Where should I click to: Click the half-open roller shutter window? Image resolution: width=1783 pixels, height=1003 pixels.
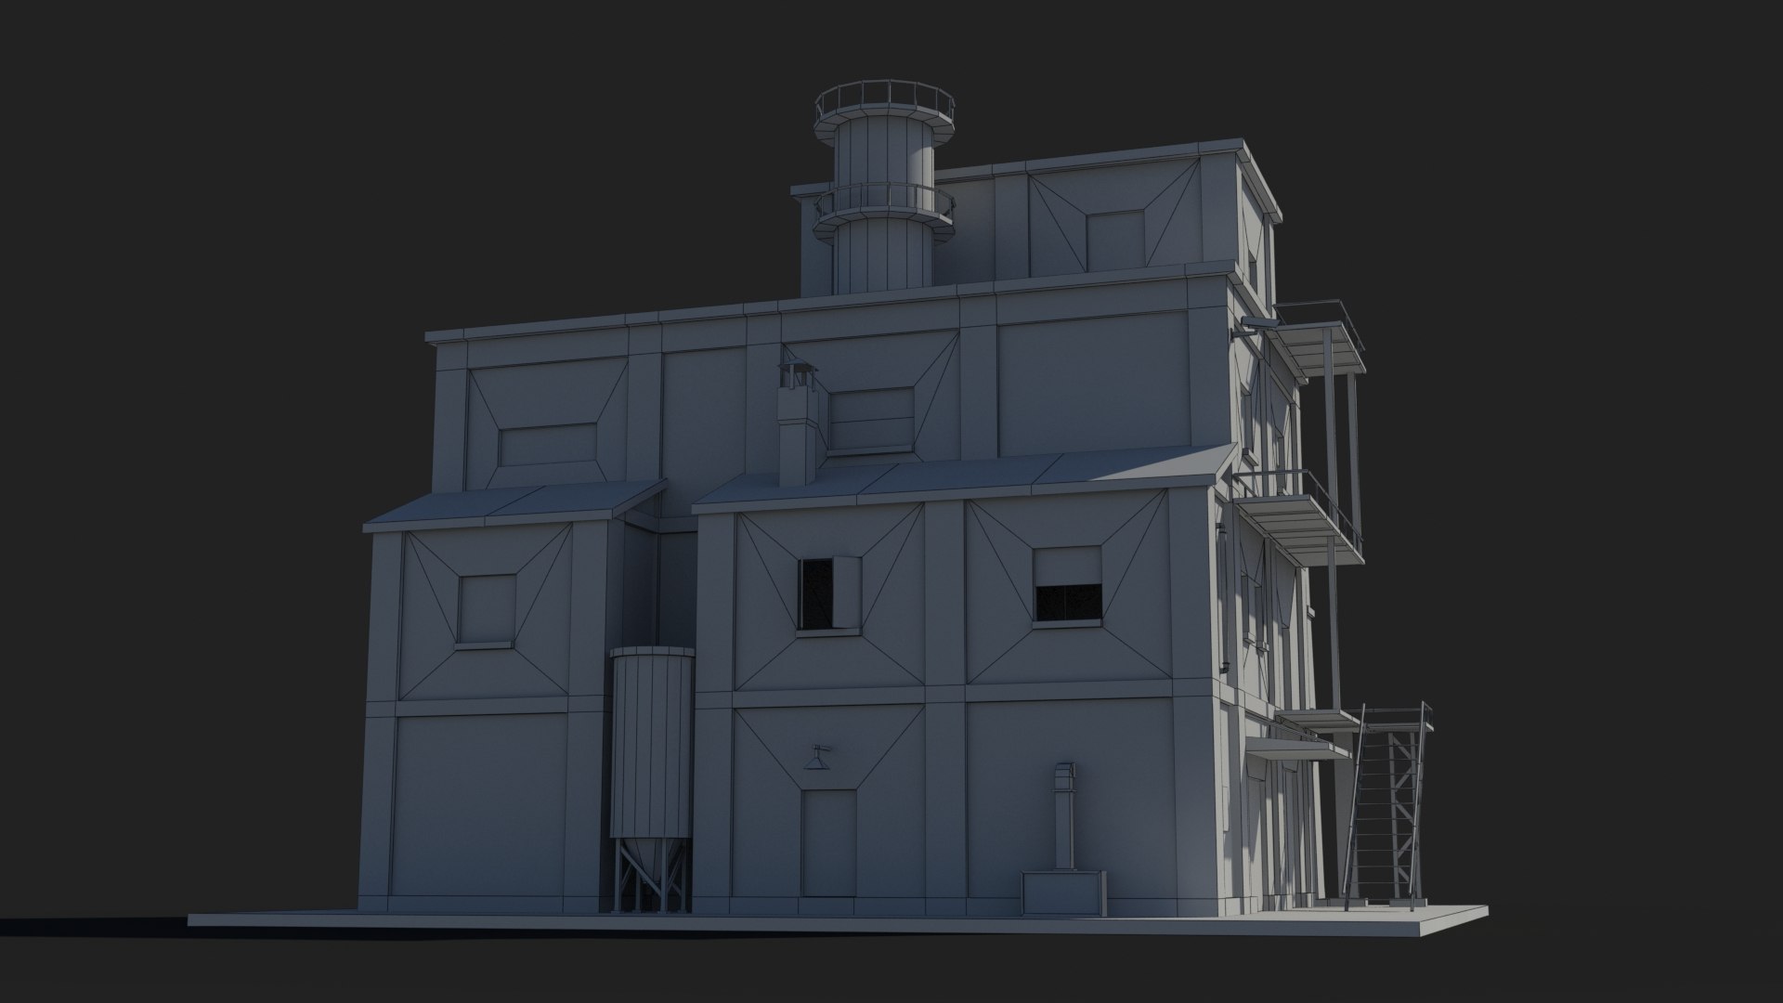[x=1068, y=584]
